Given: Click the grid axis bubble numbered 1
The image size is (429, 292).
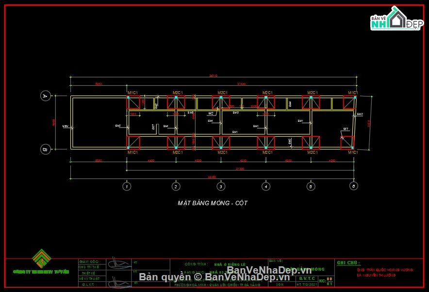Looking at the screenshot, I should tap(127, 186).
